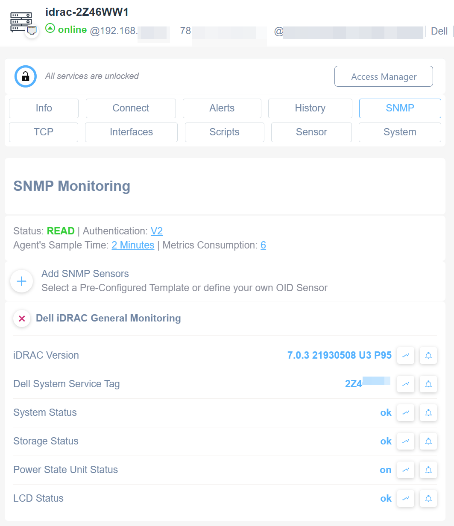
Task: Remove Dell iDRAC General Monitoring with X icon
Action: (22, 319)
